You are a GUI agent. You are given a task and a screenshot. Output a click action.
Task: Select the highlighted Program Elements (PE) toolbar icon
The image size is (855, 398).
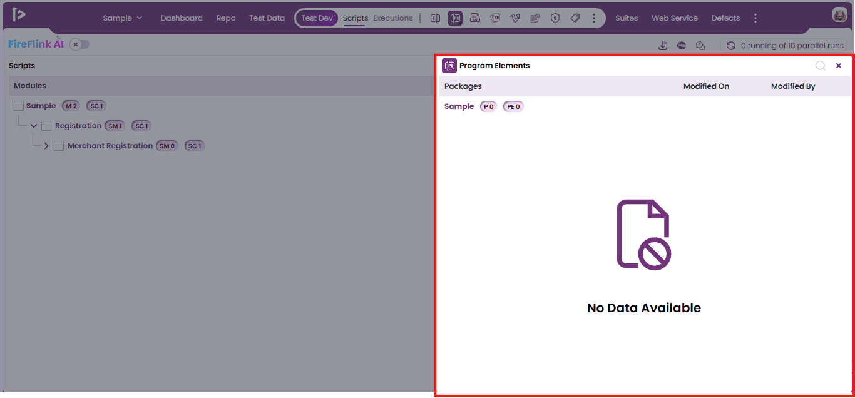pyautogui.click(x=455, y=18)
